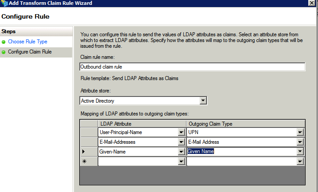Expand the empty new row LDAP attribute dropdown
Screen dimensions: 318x192
point(182,162)
